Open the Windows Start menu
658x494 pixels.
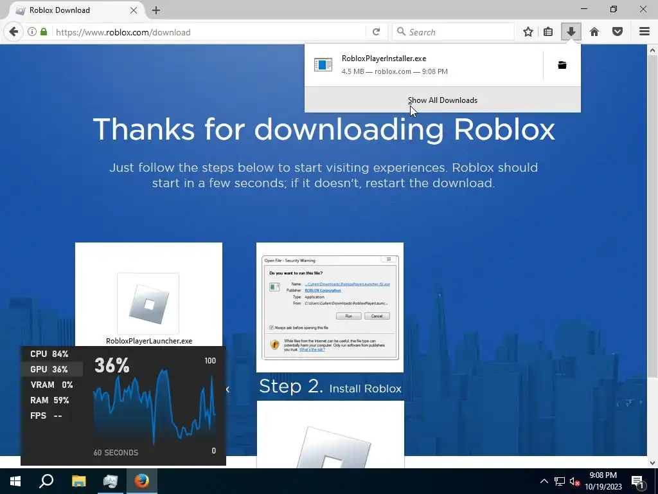point(15,481)
